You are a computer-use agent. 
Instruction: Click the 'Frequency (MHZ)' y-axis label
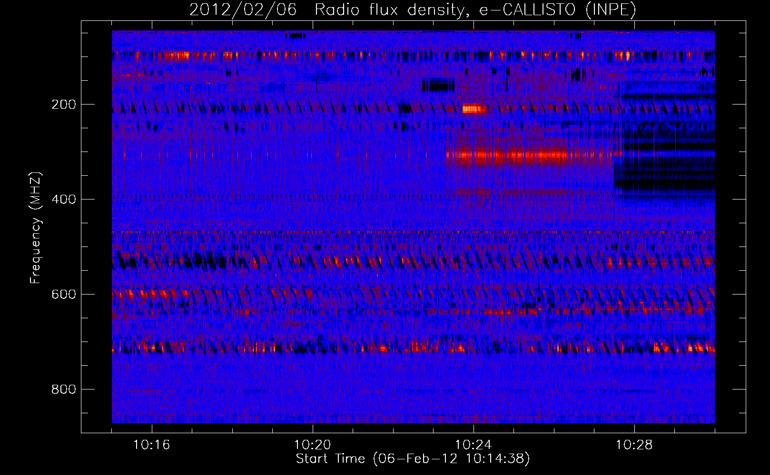36,228
